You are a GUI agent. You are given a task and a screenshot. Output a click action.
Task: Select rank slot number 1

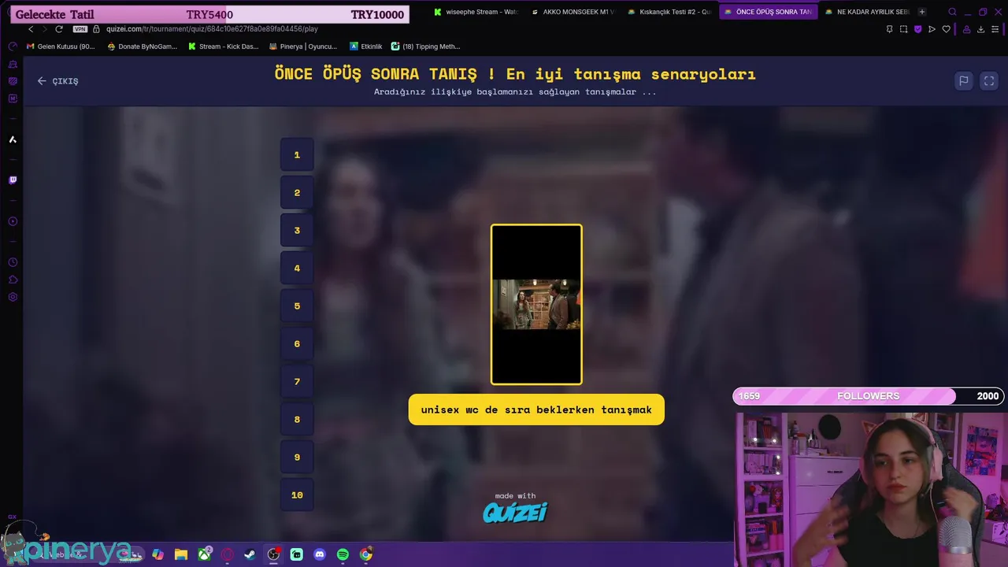tap(297, 155)
